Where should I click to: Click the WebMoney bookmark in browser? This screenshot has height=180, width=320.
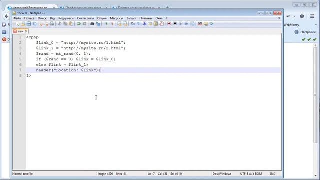[x=291, y=25]
